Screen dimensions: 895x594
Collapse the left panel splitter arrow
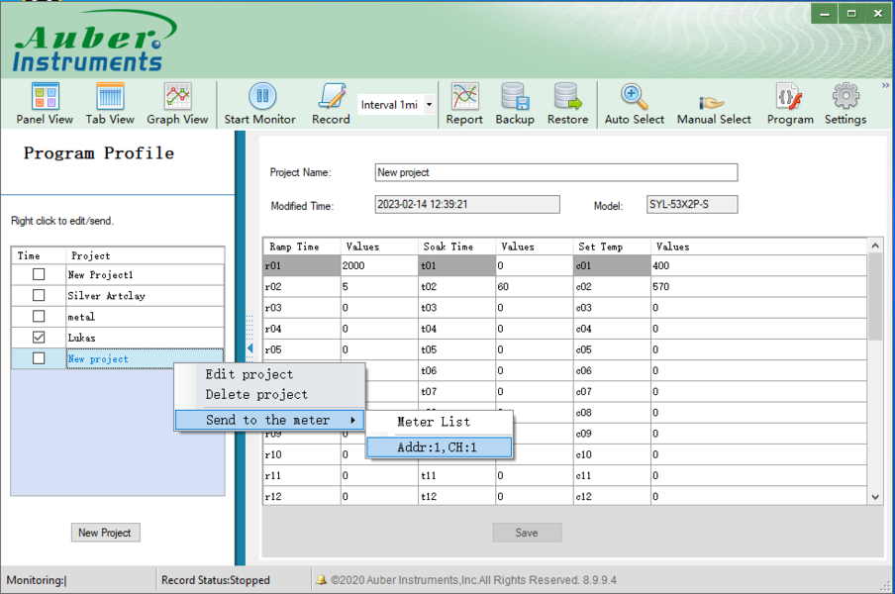tap(249, 348)
